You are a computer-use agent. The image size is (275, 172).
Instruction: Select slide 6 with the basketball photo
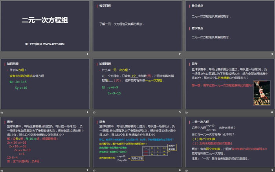[x=230, y=84]
